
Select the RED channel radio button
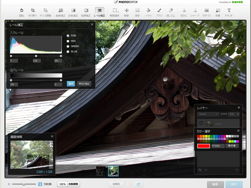[x=68, y=41]
